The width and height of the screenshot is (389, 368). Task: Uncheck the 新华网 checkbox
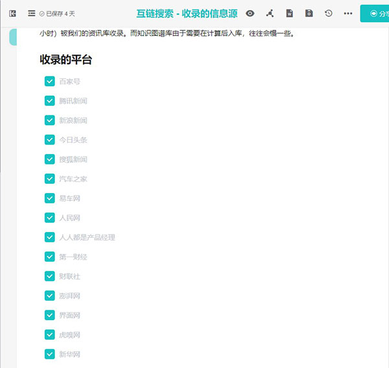(x=49, y=354)
